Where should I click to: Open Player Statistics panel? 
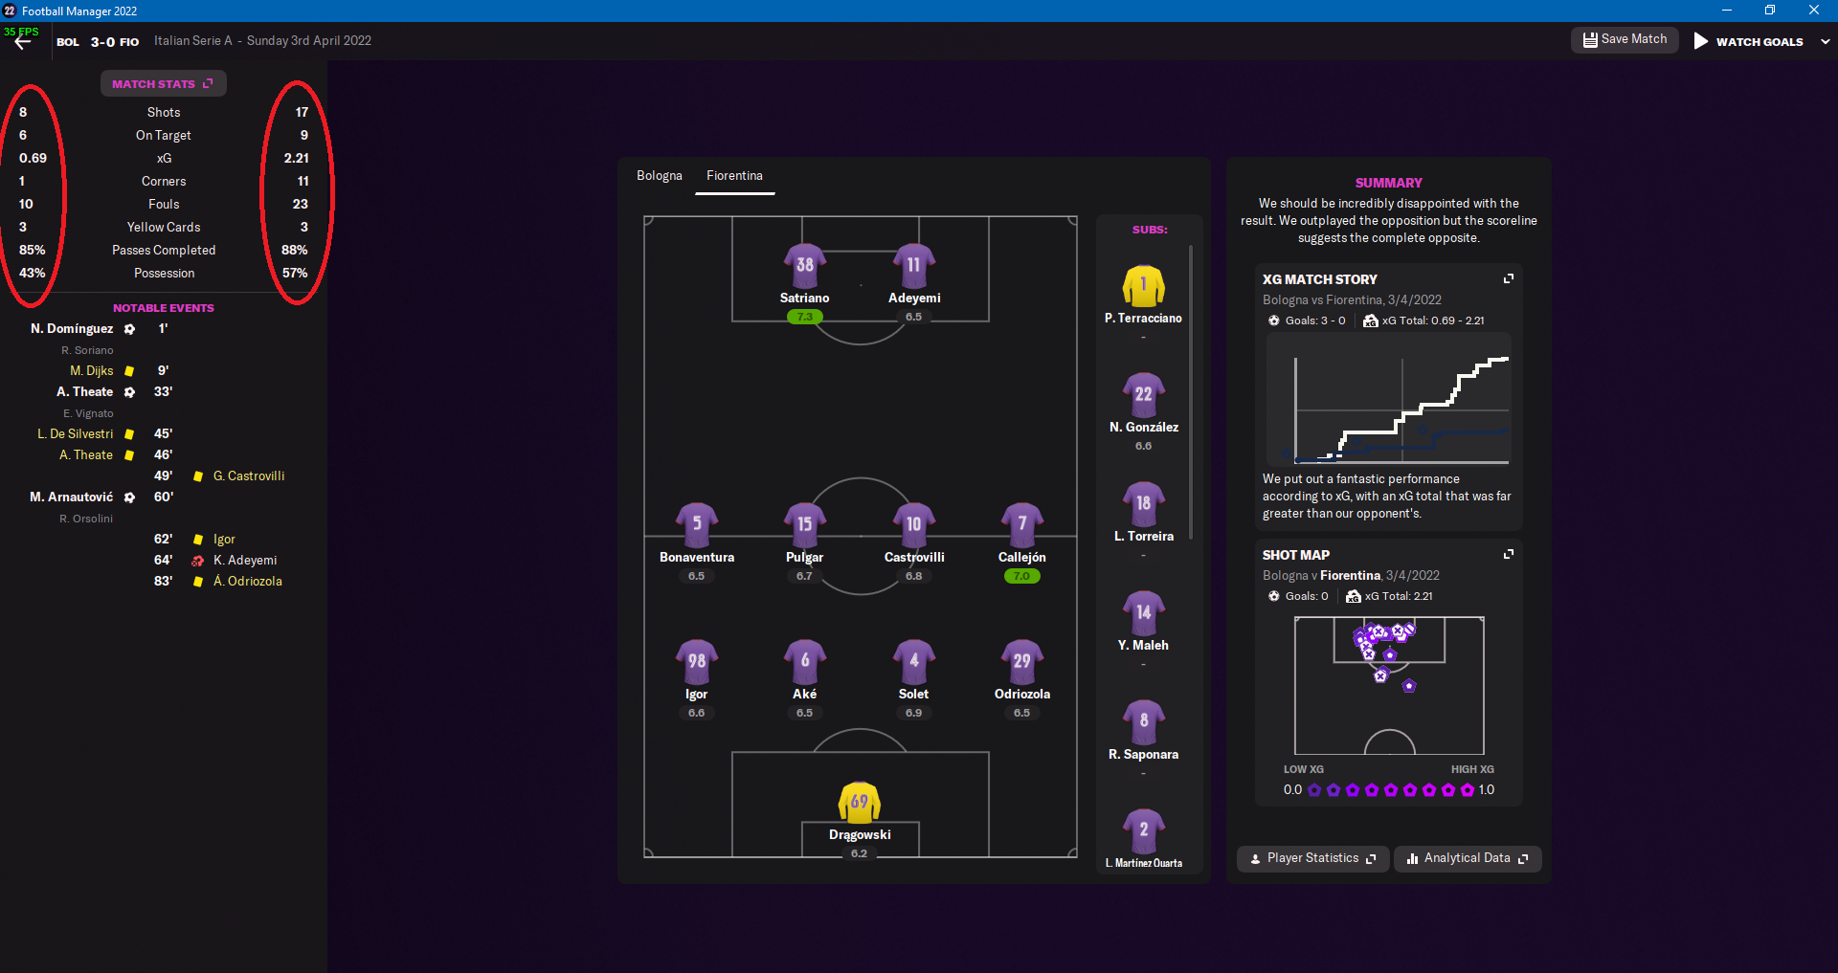[x=1312, y=858]
